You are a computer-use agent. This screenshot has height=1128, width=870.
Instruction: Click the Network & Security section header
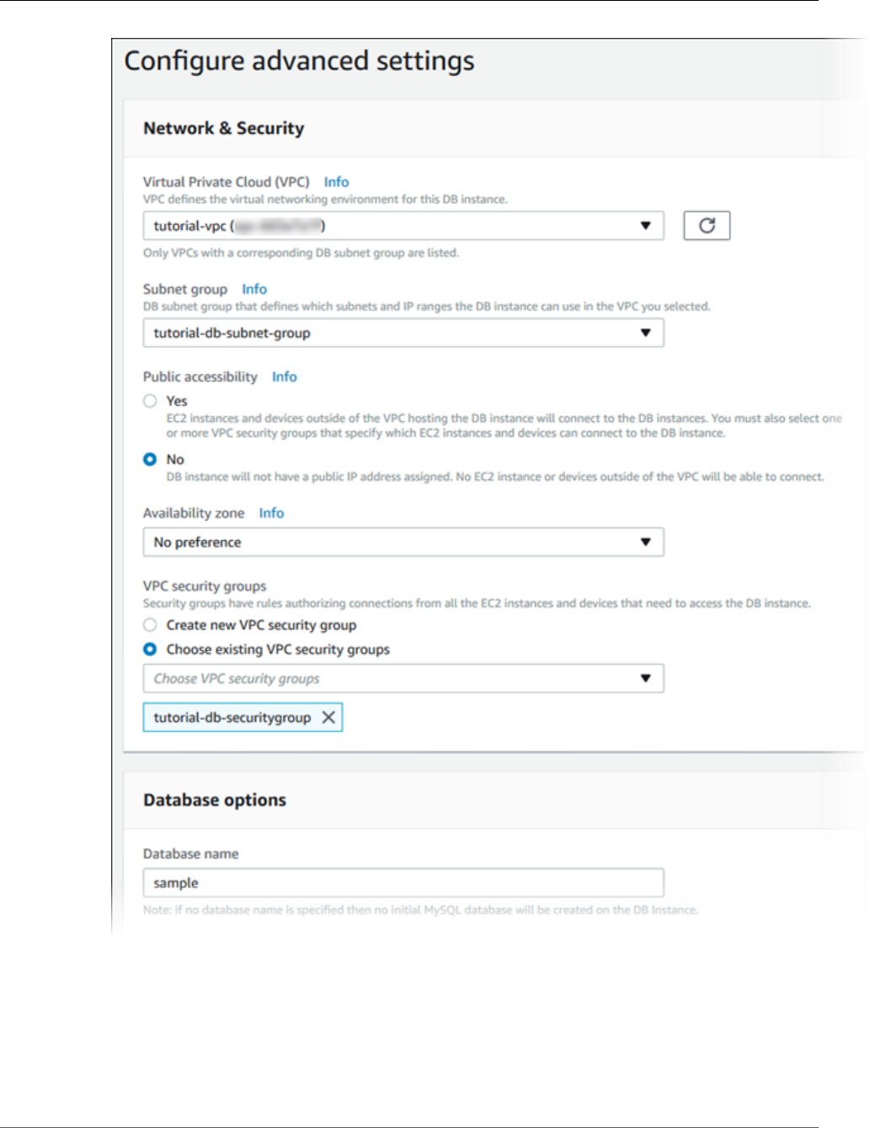pyautogui.click(x=224, y=128)
